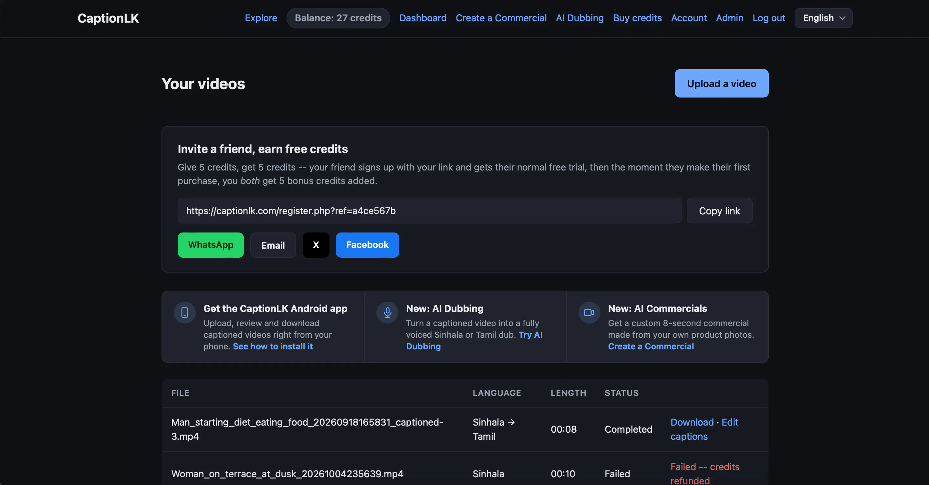Open the Account page
This screenshot has width=929, height=485.
tap(688, 18)
